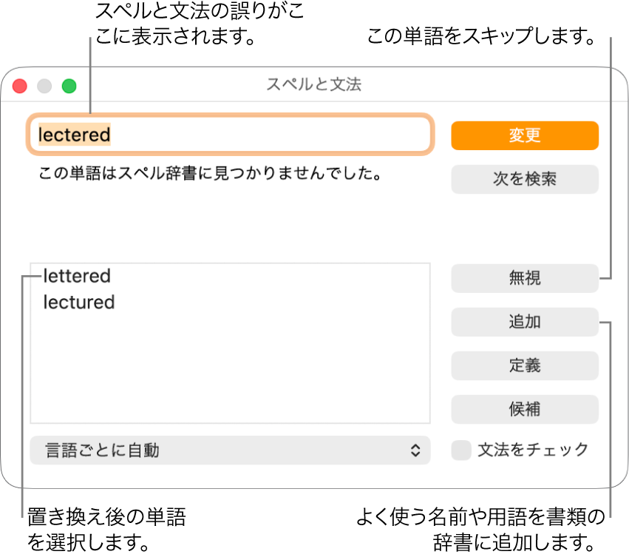Close the spelling window with red traffic light

[19, 86]
